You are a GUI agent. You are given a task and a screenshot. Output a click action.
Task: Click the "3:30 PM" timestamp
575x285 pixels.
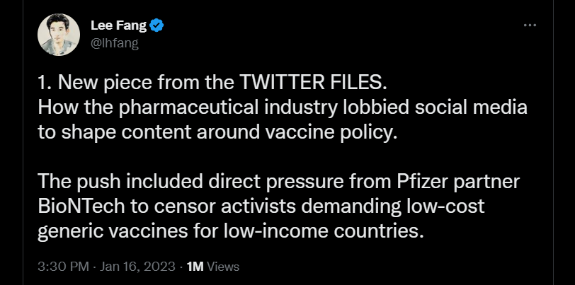click(64, 267)
